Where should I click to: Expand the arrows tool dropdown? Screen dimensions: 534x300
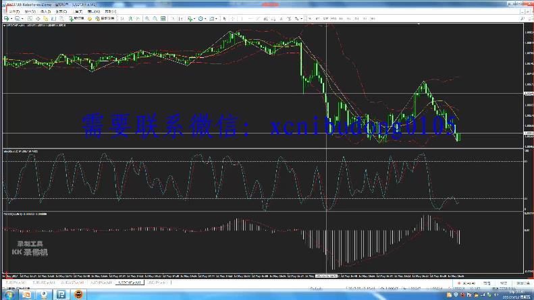click(x=302, y=19)
